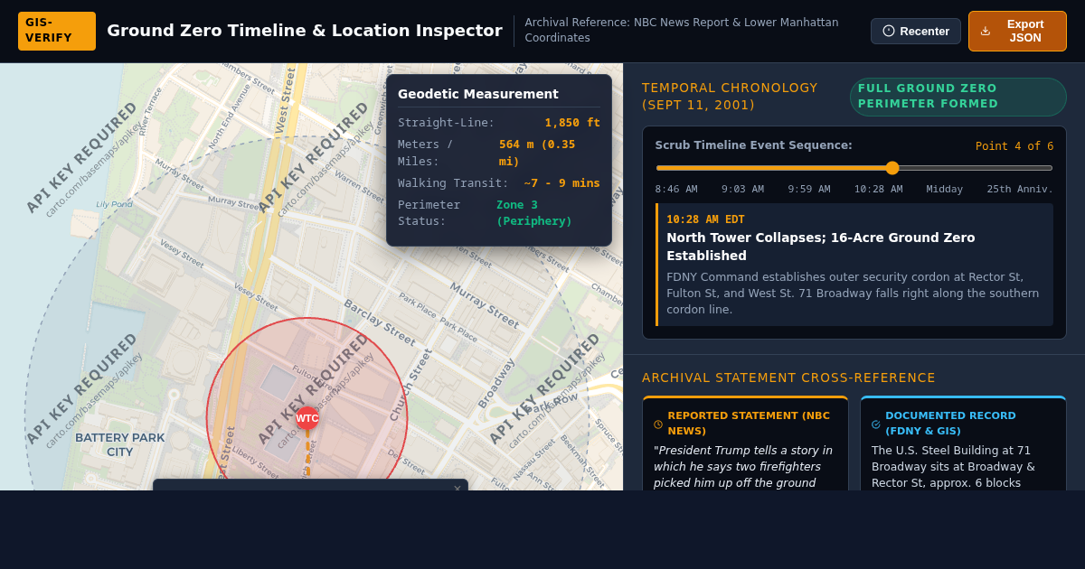Image resolution: width=1085 pixels, height=569 pixels.
Task: Select the 10:28 AM timeline label
Action: click(x=878, y=190)
